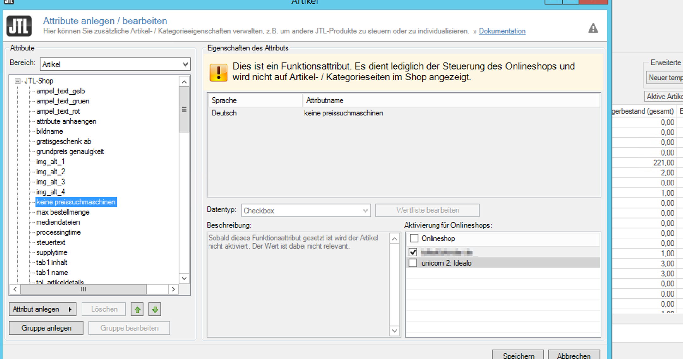
Task: Collapse the JTL-Shop tree node
Action: click(17, 81)
